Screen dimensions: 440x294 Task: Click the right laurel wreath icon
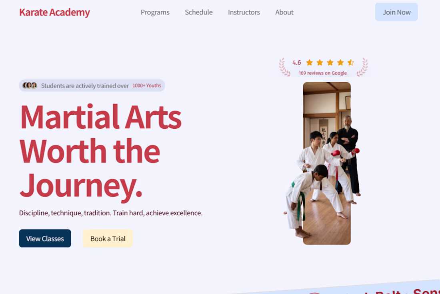[x=362, y=67]
